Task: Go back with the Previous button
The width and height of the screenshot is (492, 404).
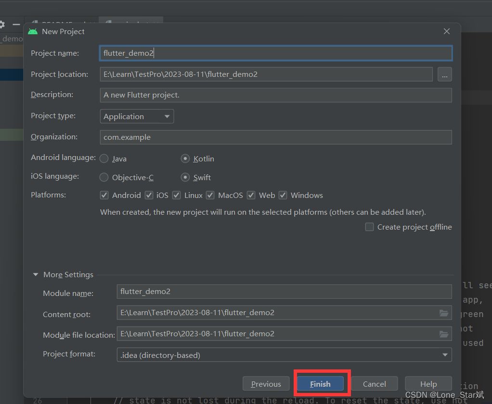Action: (x=266, y=384)
